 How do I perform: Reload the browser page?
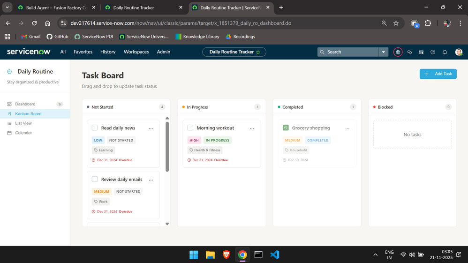click(34, 23)
